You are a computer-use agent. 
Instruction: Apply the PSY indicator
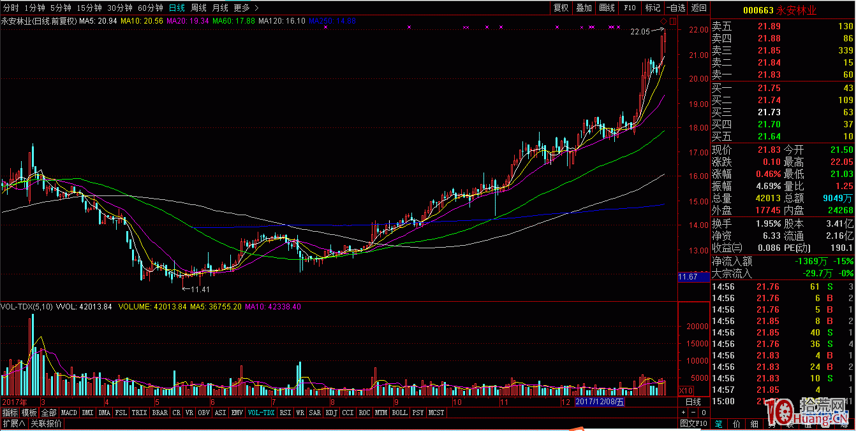(x=418, y=413)
